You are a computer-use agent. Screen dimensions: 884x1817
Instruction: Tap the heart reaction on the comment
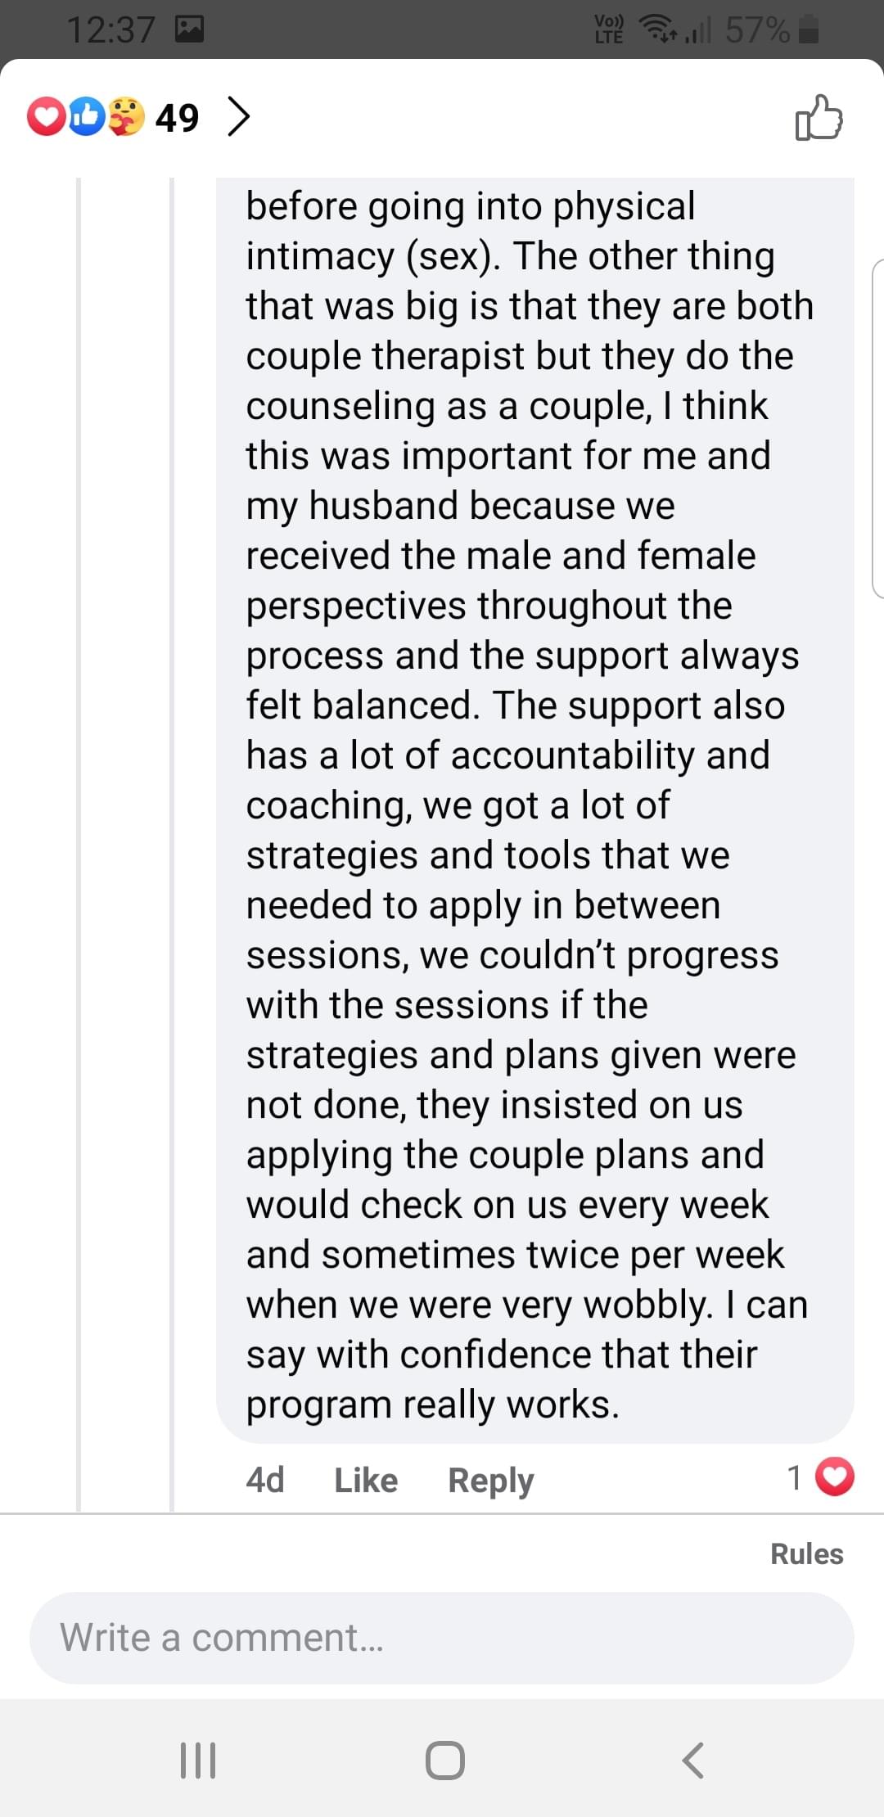[835, 1477]
